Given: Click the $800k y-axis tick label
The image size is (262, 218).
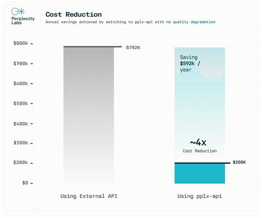Looking at the screenshot, I should (20, 43).
